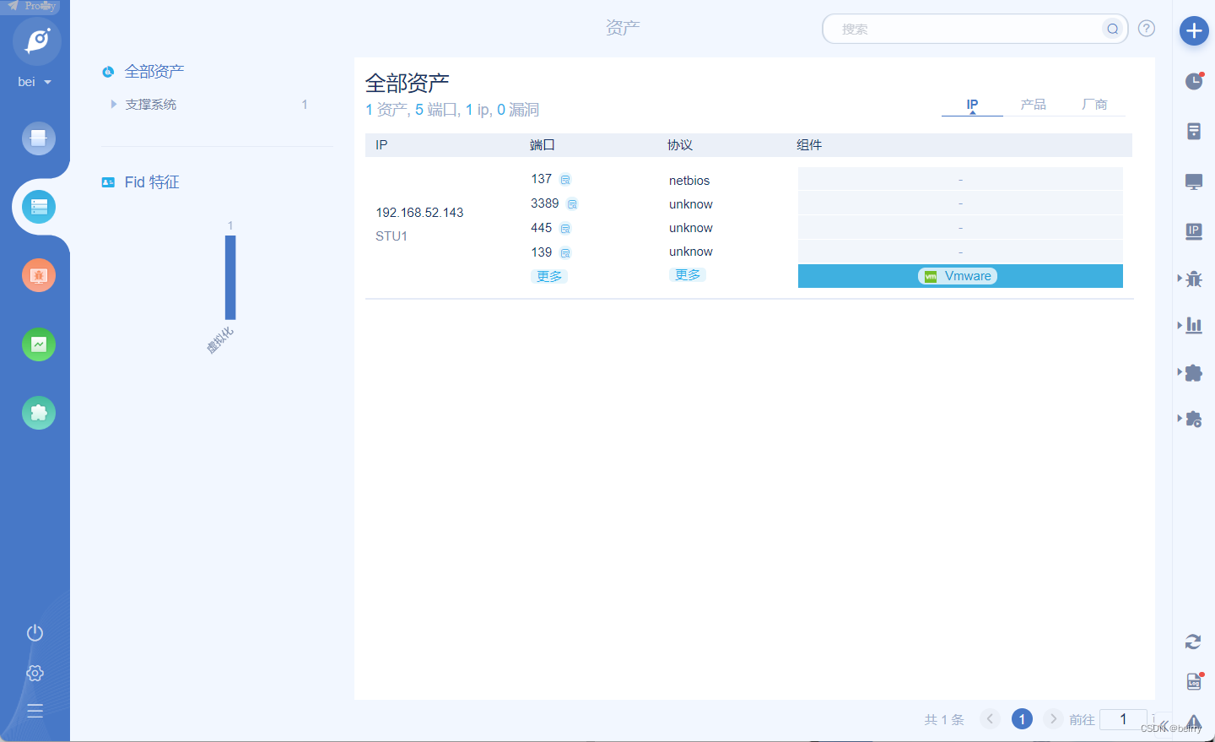Open the green report chart sidebar icon
Image resolution: width=1215 pixels, height=742 pixels.
(x=39, y=344)
